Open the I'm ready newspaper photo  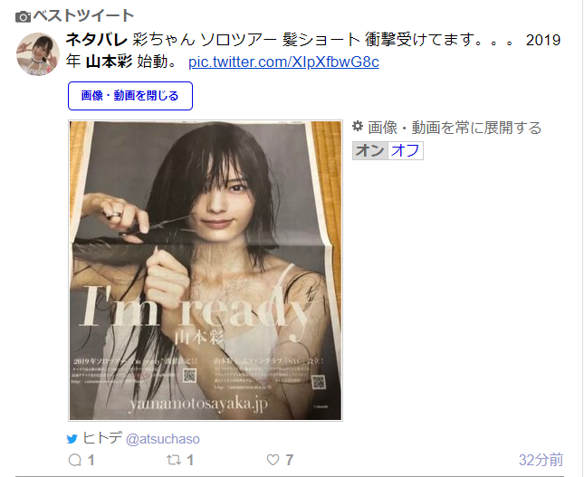(206, 271)
